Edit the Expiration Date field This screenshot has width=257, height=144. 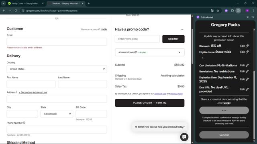[x=245, y=79]
